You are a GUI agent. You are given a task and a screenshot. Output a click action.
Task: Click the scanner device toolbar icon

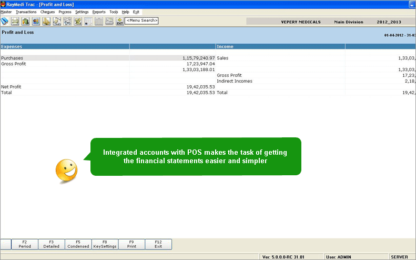pyautogui.click(x=109, y=21)
